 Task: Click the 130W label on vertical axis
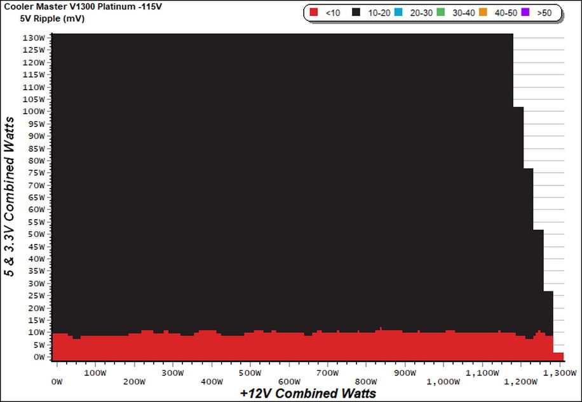[34, 38]
